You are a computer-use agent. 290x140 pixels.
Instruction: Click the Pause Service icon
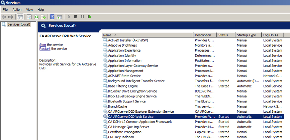click(x=82, y=17)
